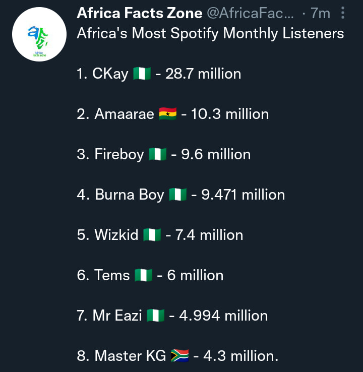Click the Master KG 4.3 million entry
Image resolution: width=363 pixels, height=372 pixels.
pyautogui.click(x=177, y=356)
